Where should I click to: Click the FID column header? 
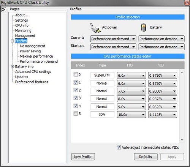click(130, 65)
